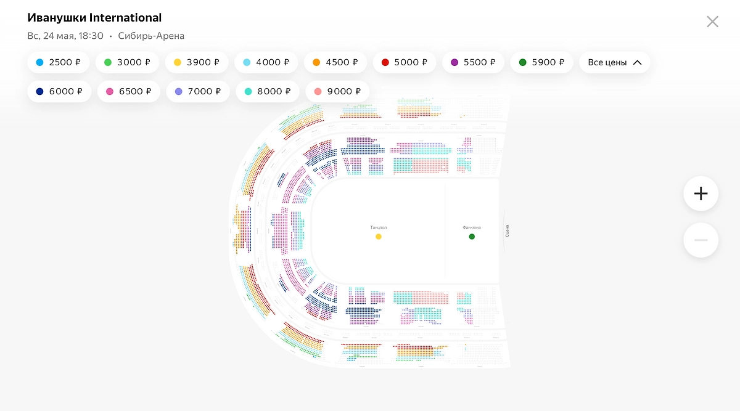Screen dimensions: 740x411
Task: Zoom in on the seating map
Action: tap(701, 193)
